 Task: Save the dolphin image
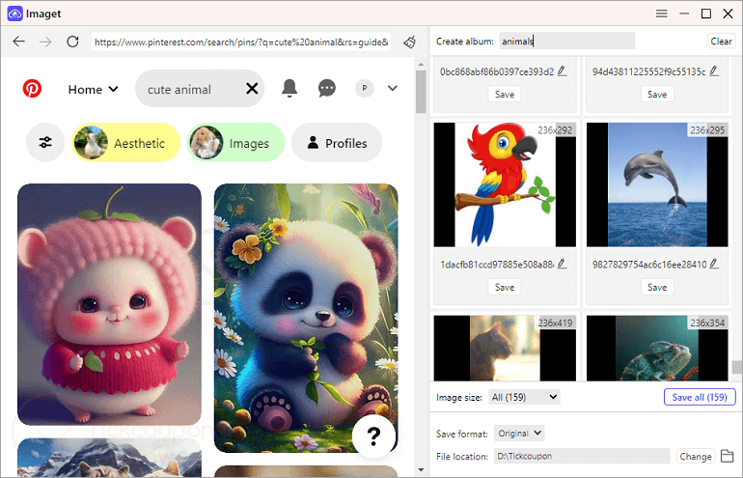(x=657, y=287)
